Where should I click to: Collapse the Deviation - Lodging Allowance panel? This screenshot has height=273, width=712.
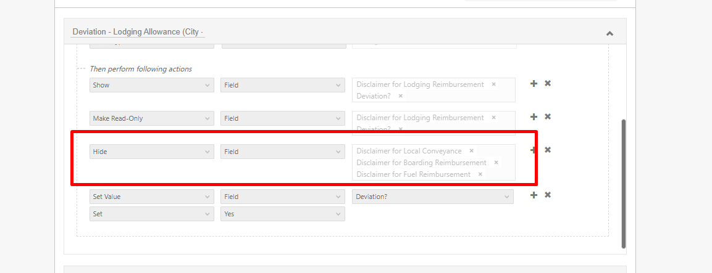click(x=609, y=33)
